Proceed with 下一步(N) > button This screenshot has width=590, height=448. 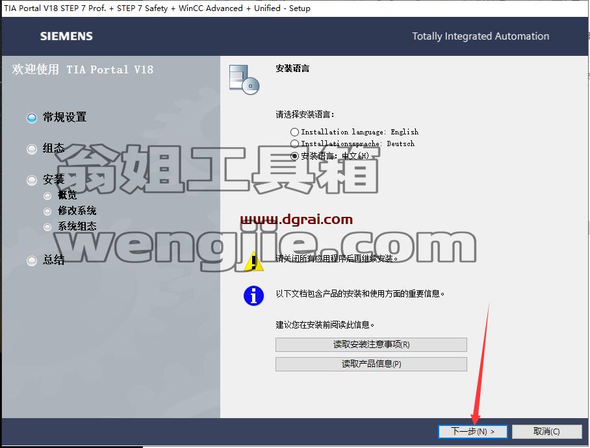472,432
